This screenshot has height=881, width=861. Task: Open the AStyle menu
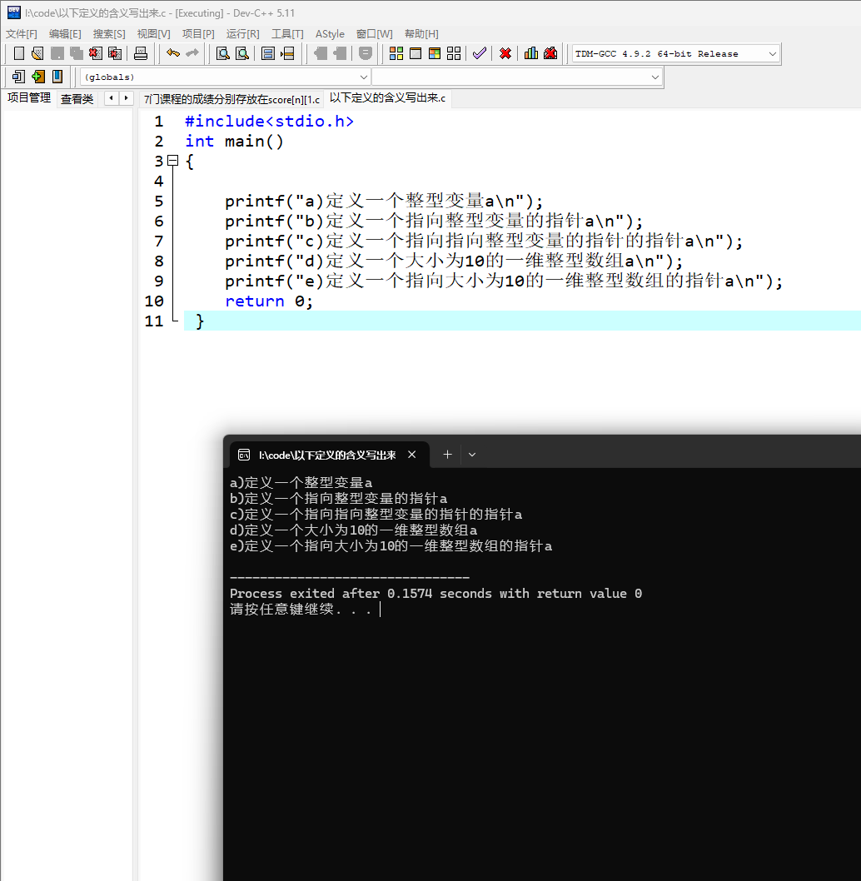(x=330, y=33)
